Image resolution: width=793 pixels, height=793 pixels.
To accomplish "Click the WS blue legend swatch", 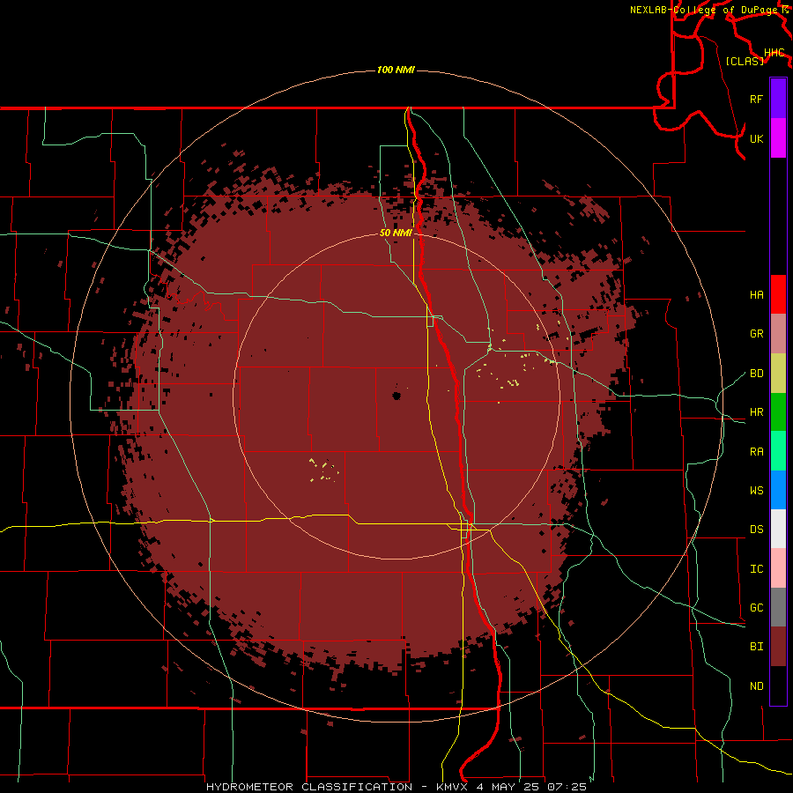I will pyautogui.click(x=778, y=490).
